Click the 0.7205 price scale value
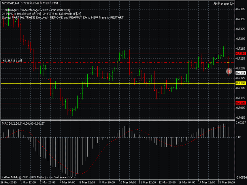 241,68
